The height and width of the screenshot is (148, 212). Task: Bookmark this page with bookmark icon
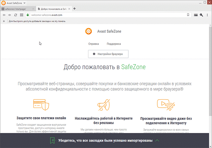(x=188, y=15)
